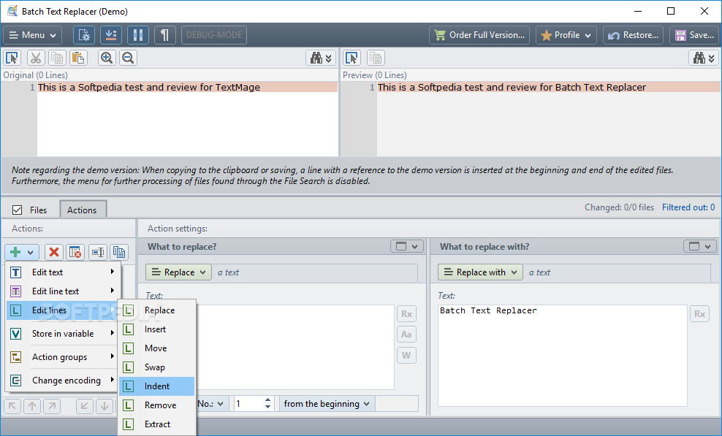Toggle the Aa case-sensitive button
722x436 pixels.
406,334
